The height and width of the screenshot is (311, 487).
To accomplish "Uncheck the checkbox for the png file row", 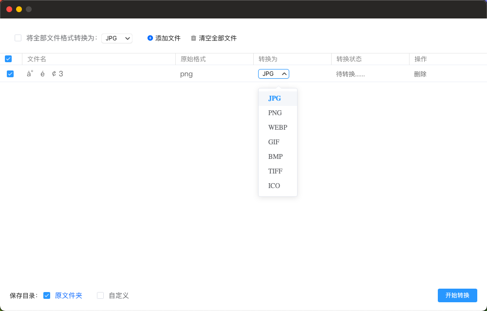I will (x=10, y=74).
